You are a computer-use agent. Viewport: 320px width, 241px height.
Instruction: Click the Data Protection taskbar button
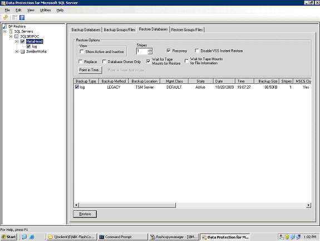click(225, 237)
